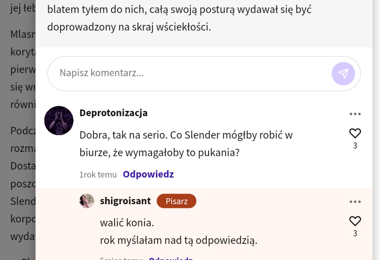The height and width of the screenshot is (260, 380).
Task: Reply to Deprotonizacja via "Odpowiedz"
Action: pyautogui.click(x=148, y=174)
